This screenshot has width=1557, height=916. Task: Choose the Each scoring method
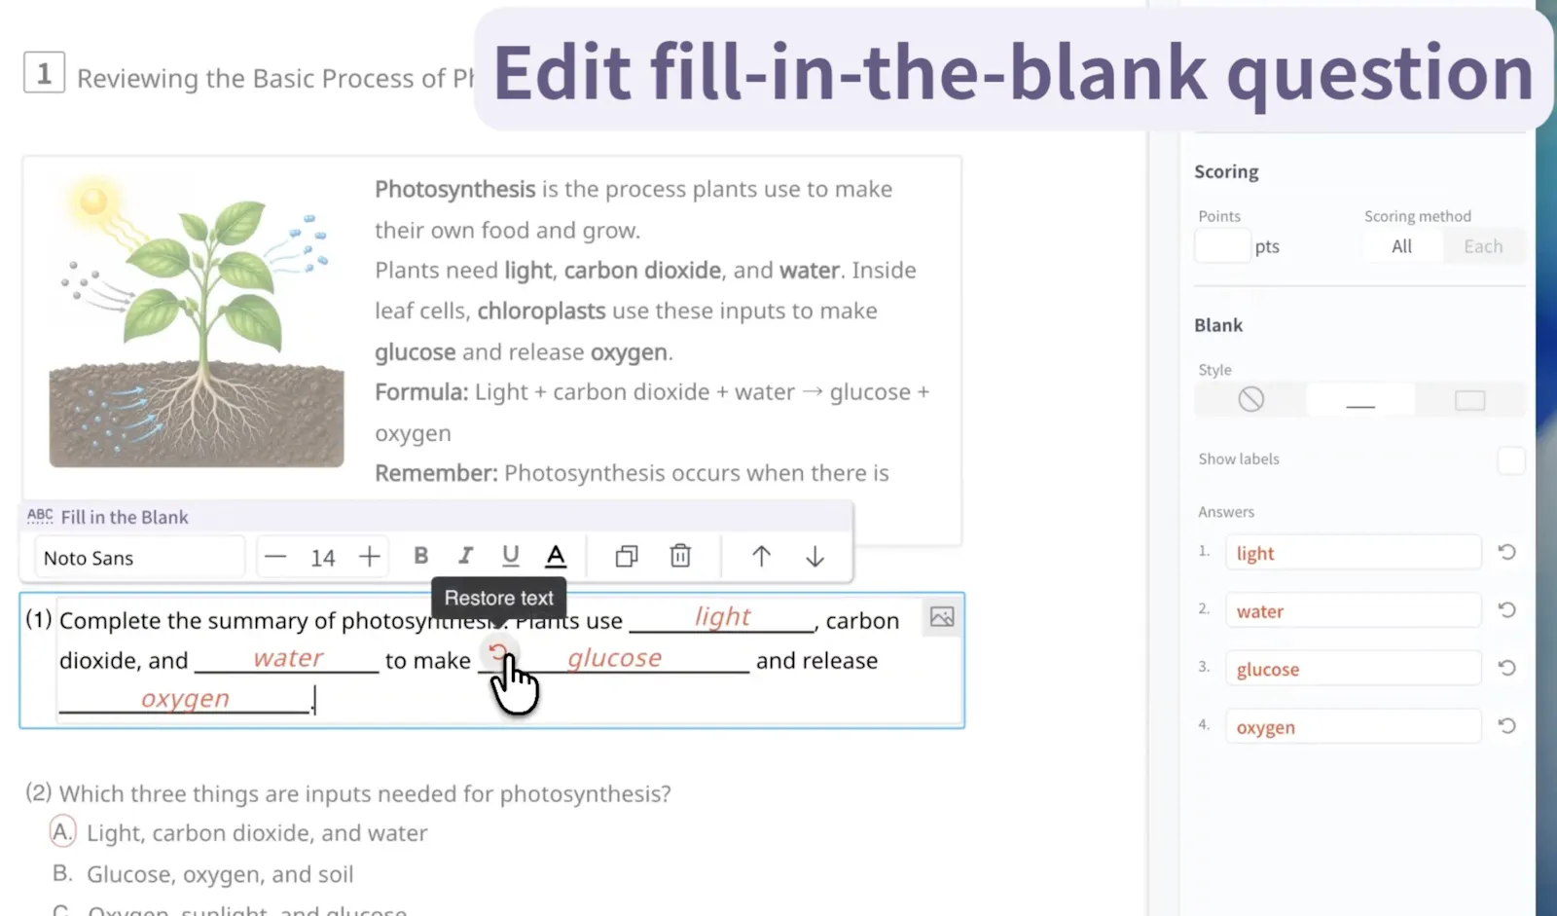[1483, 246]
